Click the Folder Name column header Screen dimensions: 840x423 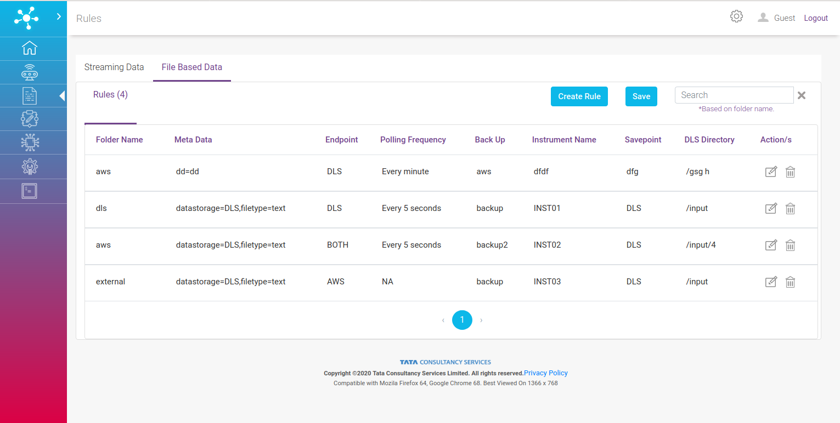(x=119, y=140)
